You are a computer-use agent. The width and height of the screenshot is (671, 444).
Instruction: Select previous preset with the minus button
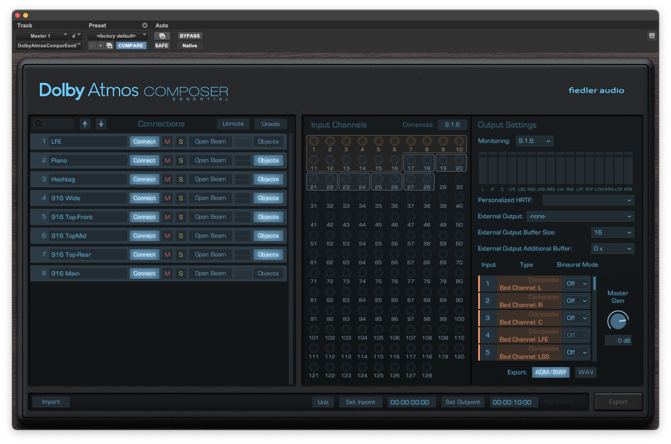tap(92, 46)
